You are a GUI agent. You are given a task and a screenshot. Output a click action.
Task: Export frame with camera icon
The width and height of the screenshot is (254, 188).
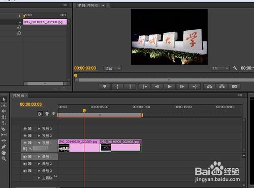234,86
